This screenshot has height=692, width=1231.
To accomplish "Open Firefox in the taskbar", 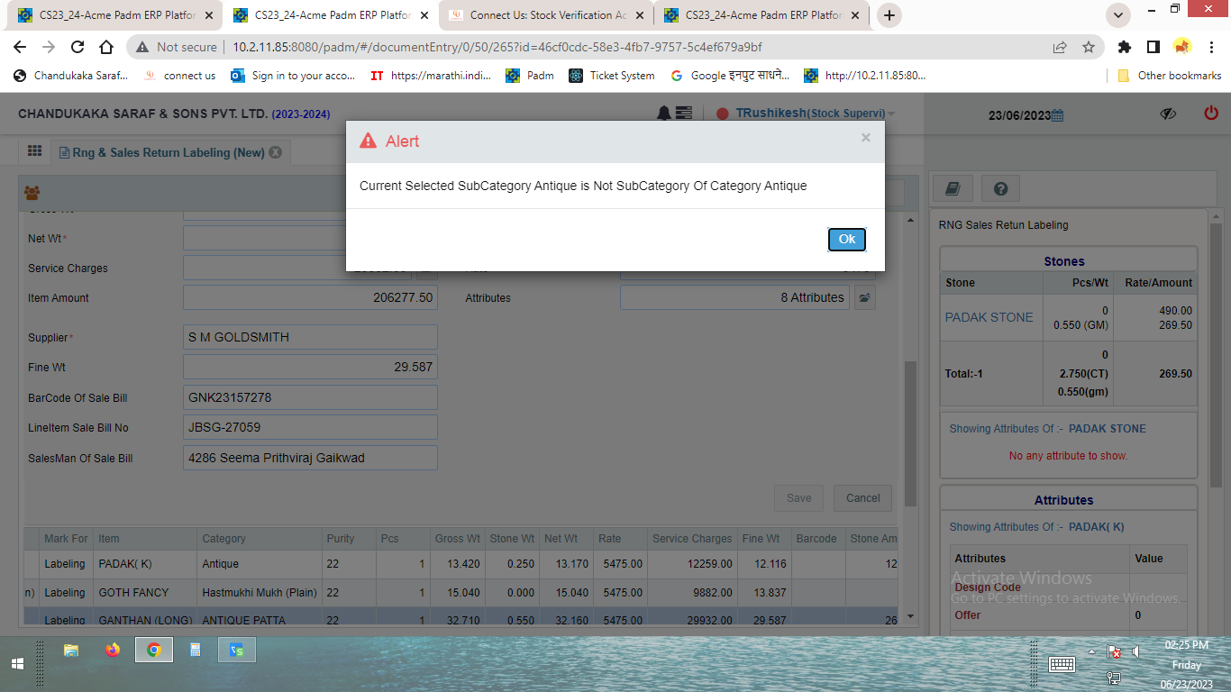I will tap(112, 650).
